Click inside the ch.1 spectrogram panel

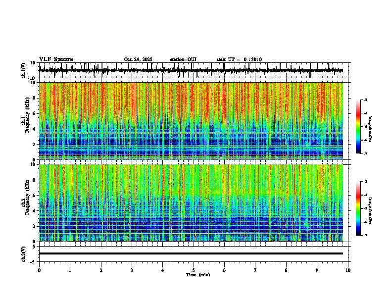[x=191, y=121]
